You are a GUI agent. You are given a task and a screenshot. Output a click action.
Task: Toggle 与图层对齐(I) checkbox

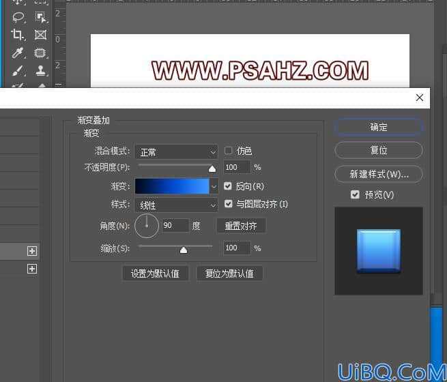coord(229,204)
